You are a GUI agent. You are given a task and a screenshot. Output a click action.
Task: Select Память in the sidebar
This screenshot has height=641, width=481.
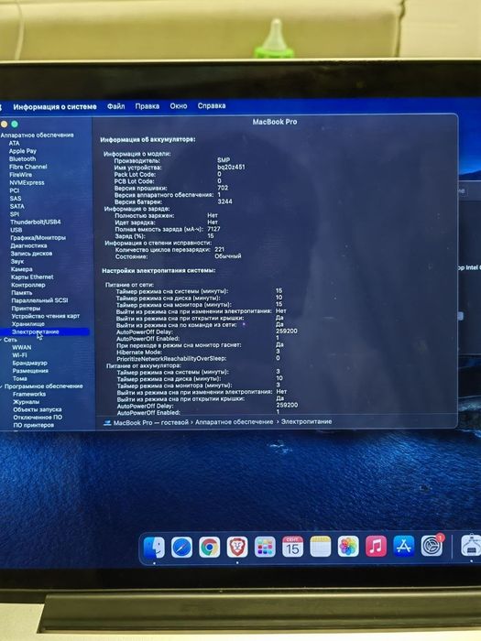pos(22,293)
